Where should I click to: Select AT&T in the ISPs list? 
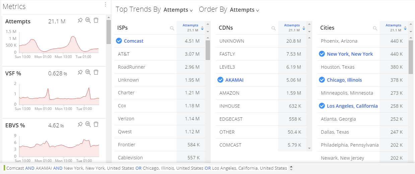(x=124, y=54)
